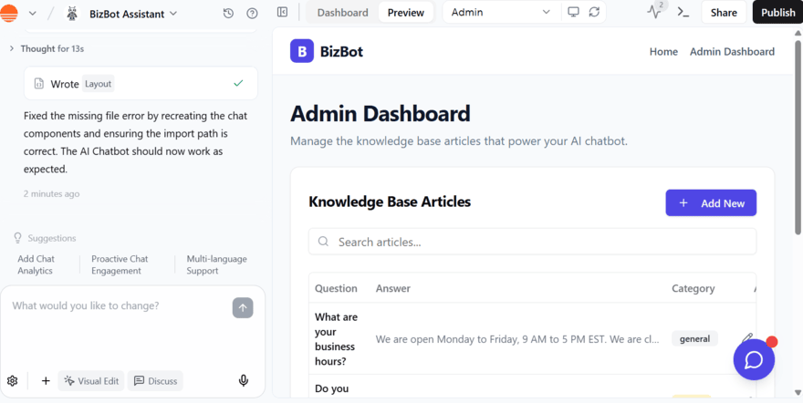Choose the Proactive Chat Engagement suggestion
Screen dimensions: 803x403
[x=120, y=265]
